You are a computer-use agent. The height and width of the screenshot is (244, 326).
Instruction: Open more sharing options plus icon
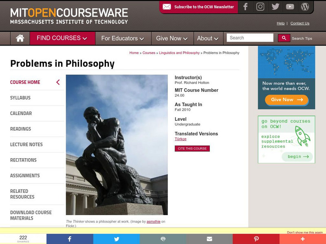coord(302,239)
